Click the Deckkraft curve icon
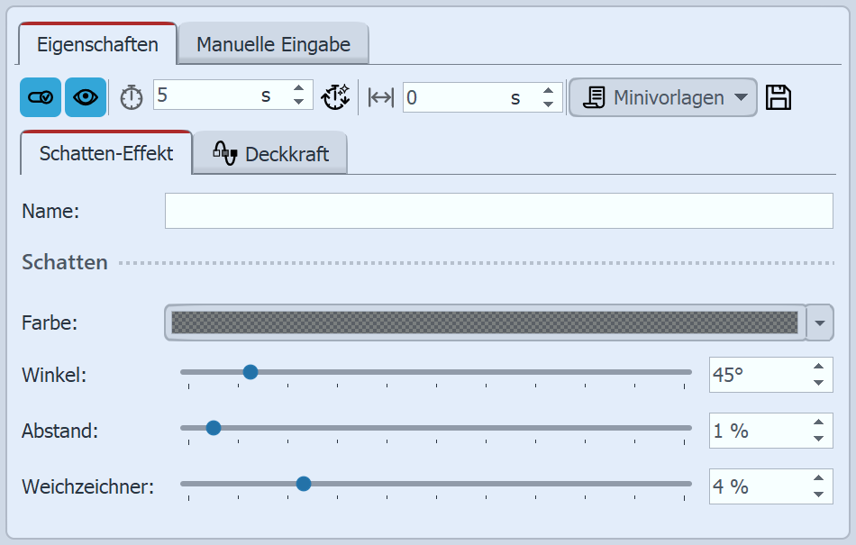Viewport: 856px width, 545px height. point(224,153)
